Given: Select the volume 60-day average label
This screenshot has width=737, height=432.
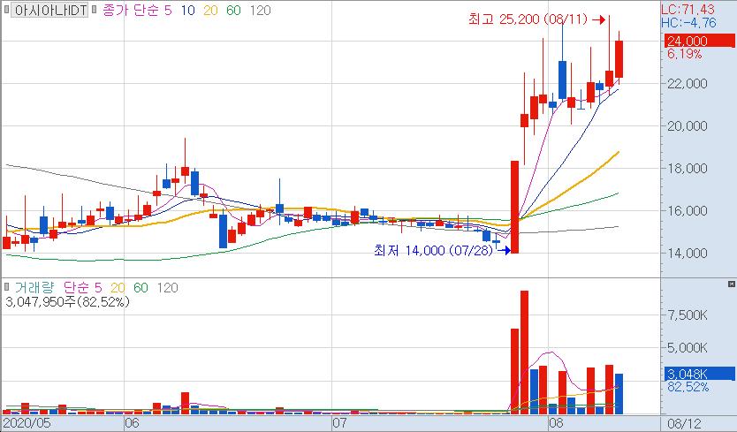Looking at the screenshot, I should point(141,287).
